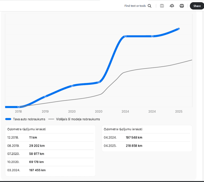204x182 pixels.
Task: Select the 03.2024. record date
Action: click(14, 170)
